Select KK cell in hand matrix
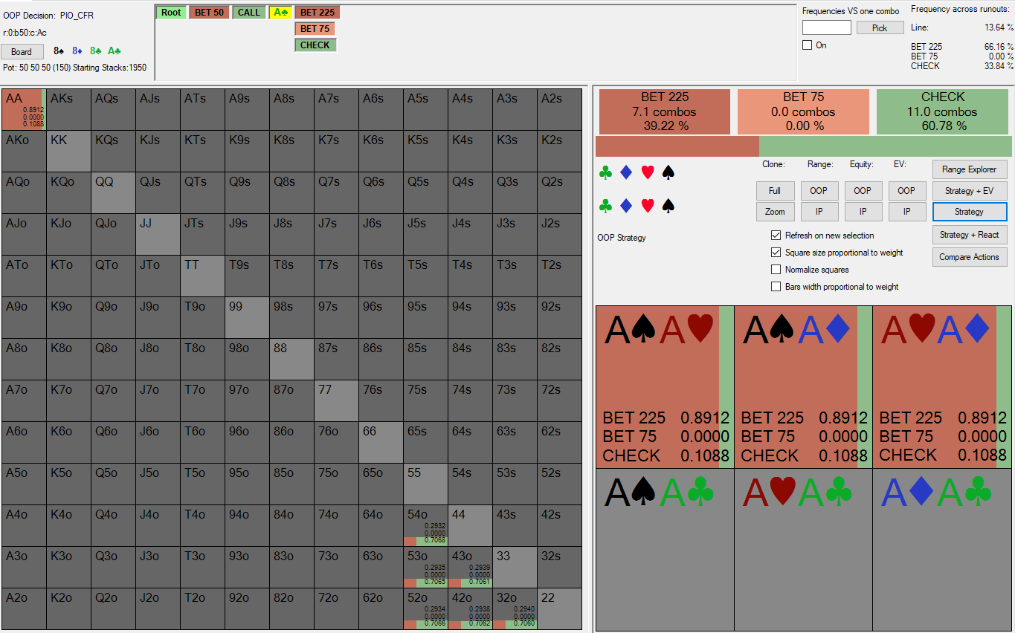Image resolution: width=1015 pixels, height=633 pixels. (x=68, y=151)
